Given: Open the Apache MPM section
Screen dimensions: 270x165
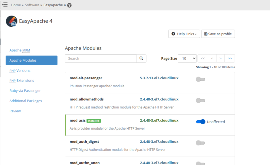Looking at the screenshot, I should coord(20,50).
